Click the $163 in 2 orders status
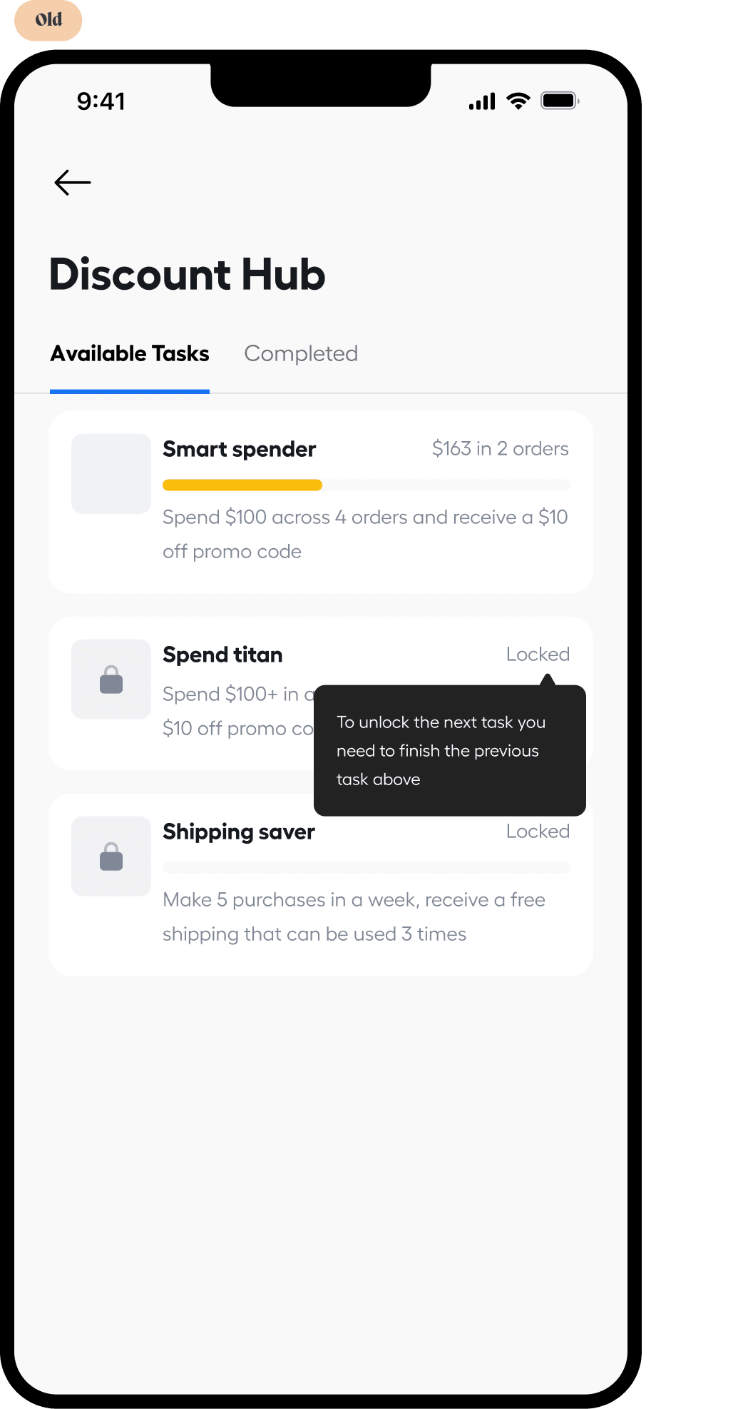The image size is (743, 1409). click(501, 448)
